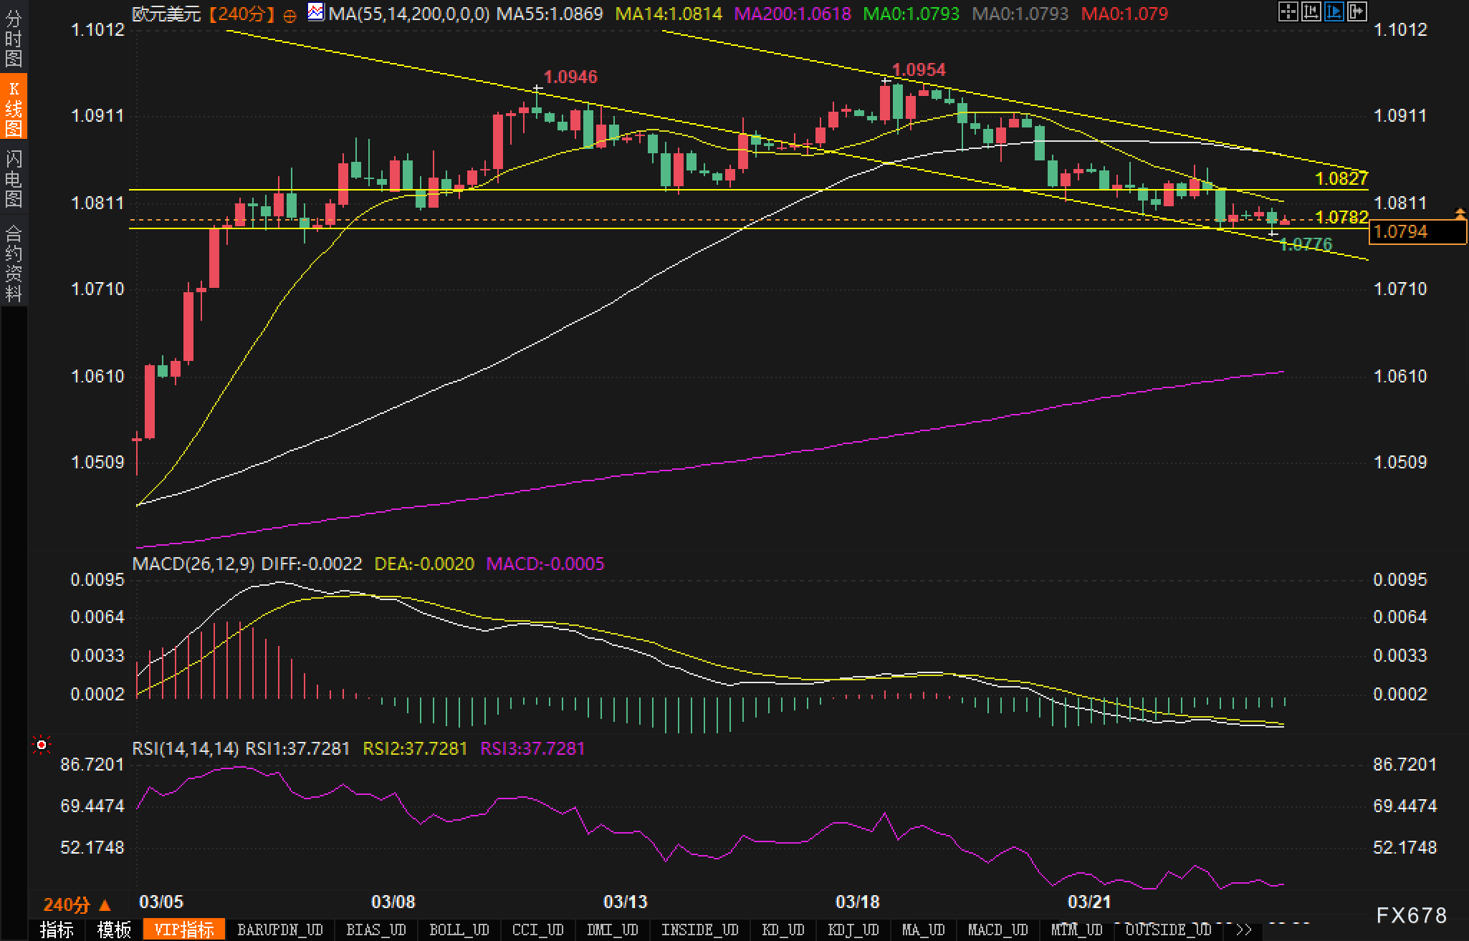Click the red sun marker beside RSI panel
Image resolution: width=1469 pixels, height=941 pixels.
click(x=42, y=745)
